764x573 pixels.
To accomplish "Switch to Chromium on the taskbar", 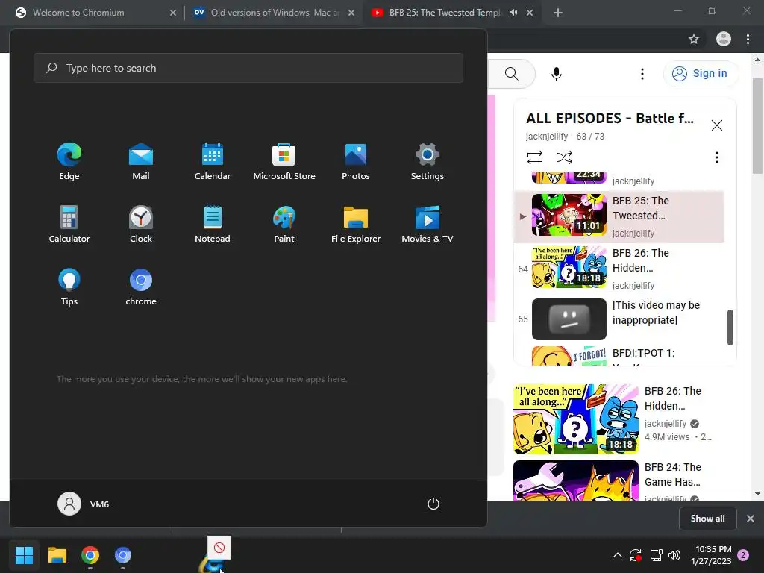I will (123, 555).
